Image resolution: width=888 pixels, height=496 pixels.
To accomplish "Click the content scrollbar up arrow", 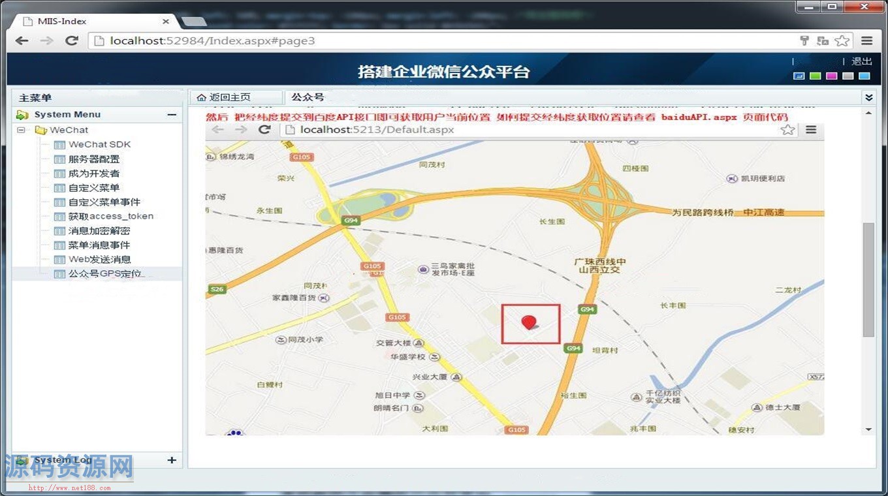I will (x=868, y=114).
